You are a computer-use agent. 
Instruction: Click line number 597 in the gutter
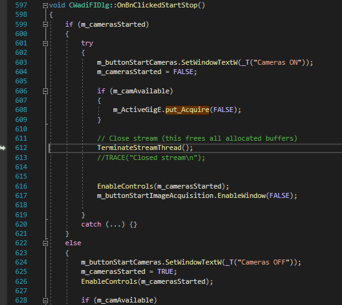click(21, 5)
